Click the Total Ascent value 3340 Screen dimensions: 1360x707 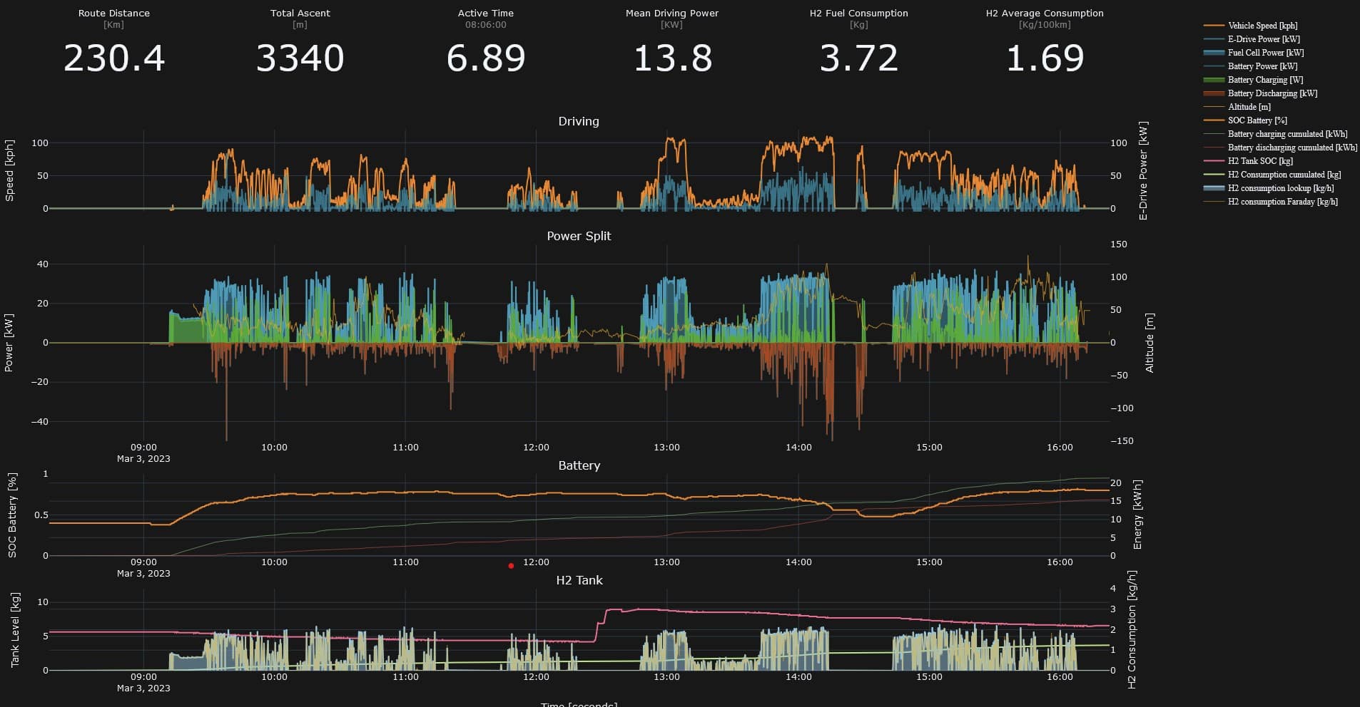[x=300, y=58]
